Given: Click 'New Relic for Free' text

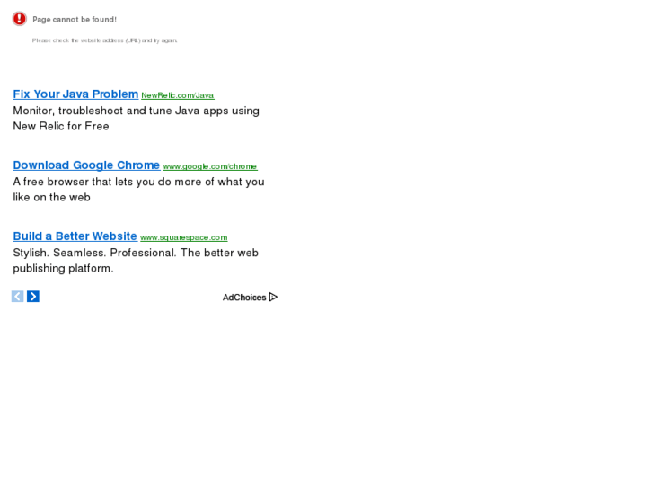Looking at the screenshot, I should pyautogui.click(x=61, y=126).
